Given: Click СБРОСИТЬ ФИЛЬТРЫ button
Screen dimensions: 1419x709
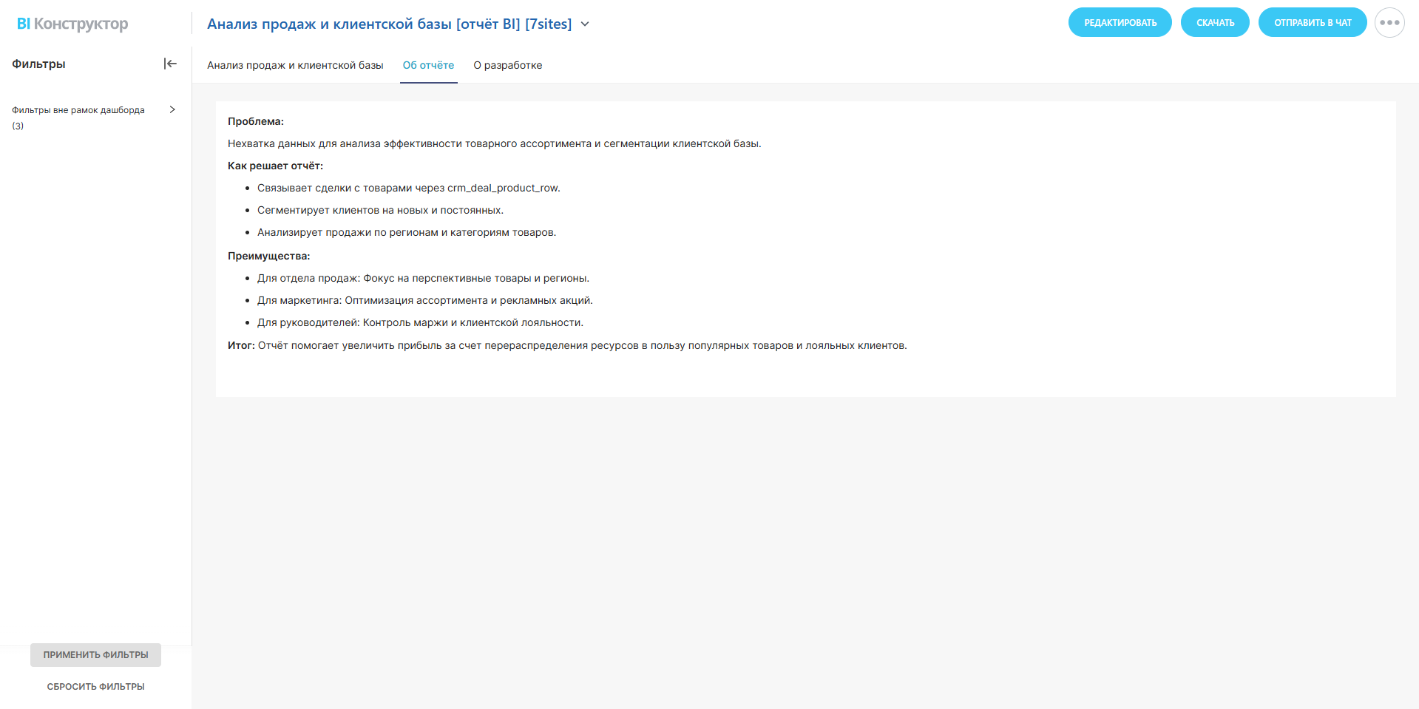Looking at the screenshot, I should coord(95,687).
